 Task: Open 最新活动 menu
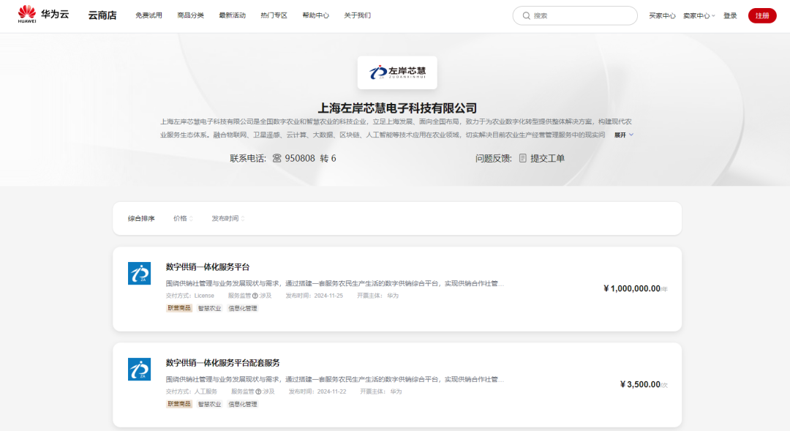tap(233, 15)
